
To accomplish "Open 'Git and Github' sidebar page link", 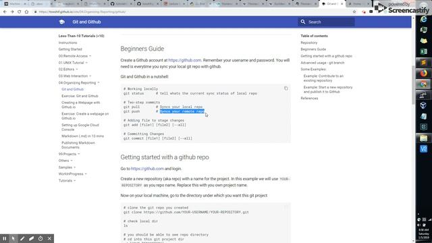I will click(x=72, y=89).
